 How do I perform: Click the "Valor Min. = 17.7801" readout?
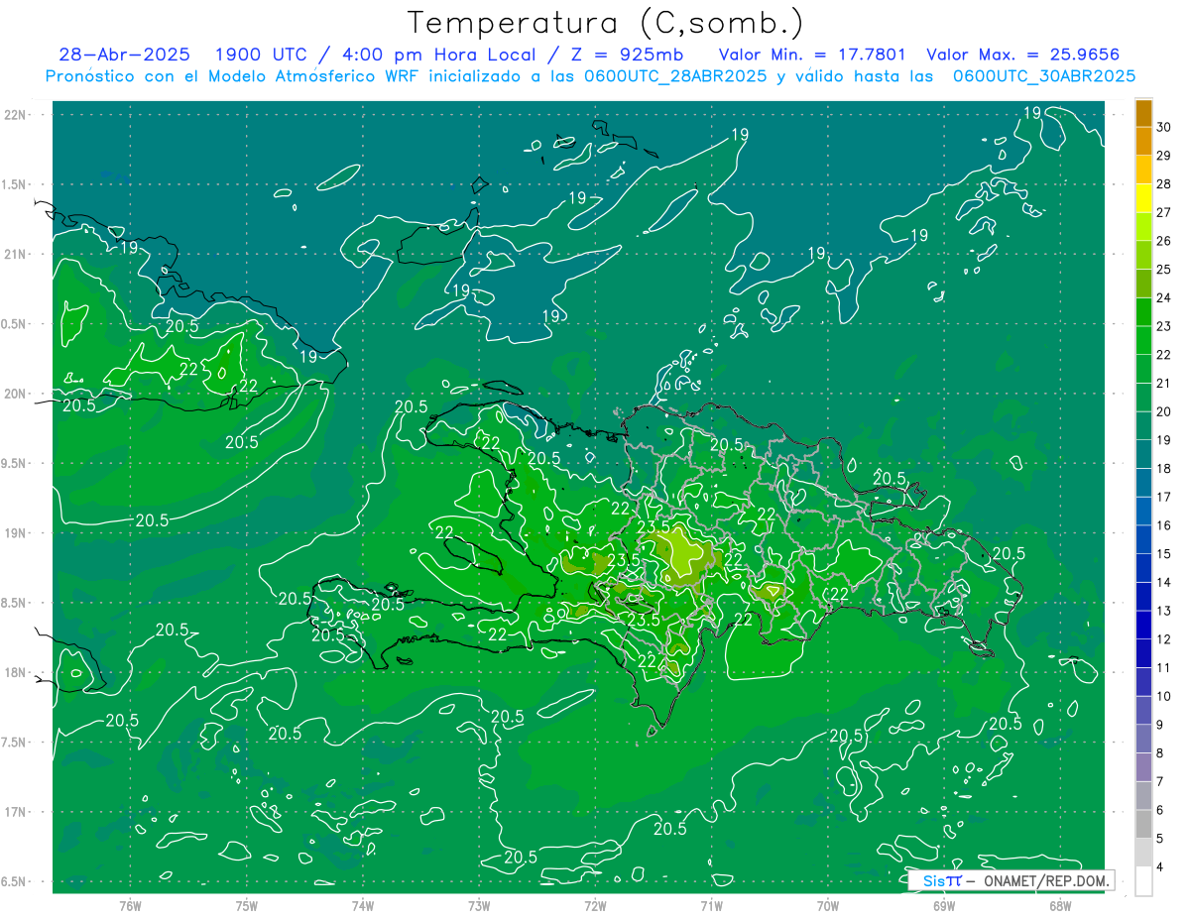(x=812, y=55)
